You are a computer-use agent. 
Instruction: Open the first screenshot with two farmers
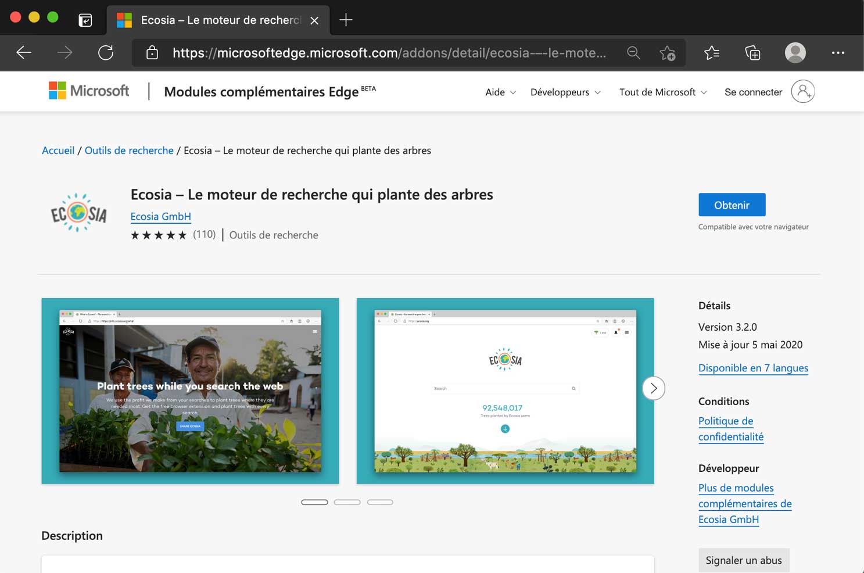click(x=190, y=391)
